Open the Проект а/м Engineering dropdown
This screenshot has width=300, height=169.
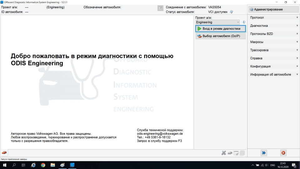tap(217, 22)
